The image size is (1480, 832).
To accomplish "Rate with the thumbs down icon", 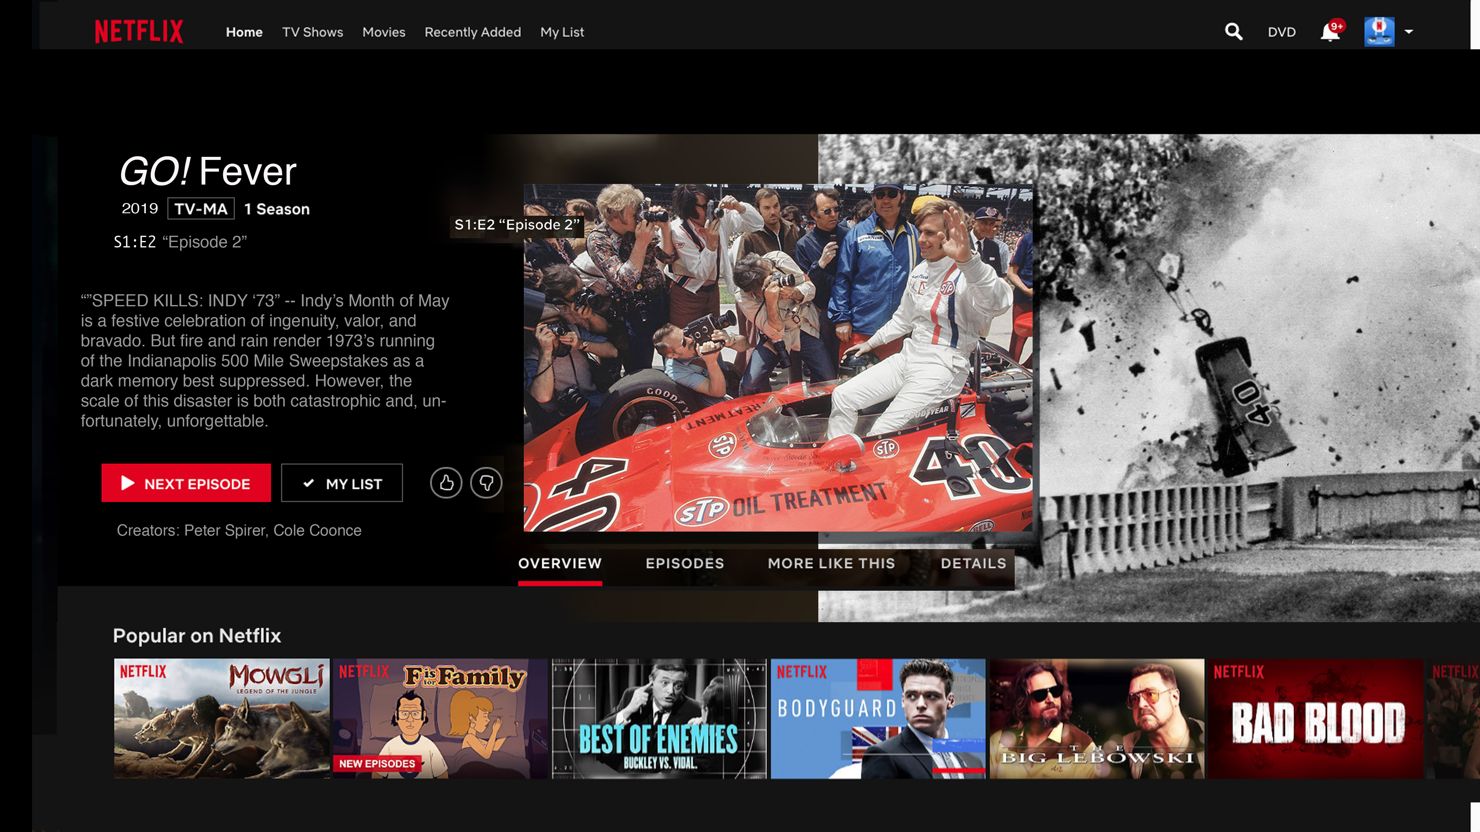I will 486,483.
